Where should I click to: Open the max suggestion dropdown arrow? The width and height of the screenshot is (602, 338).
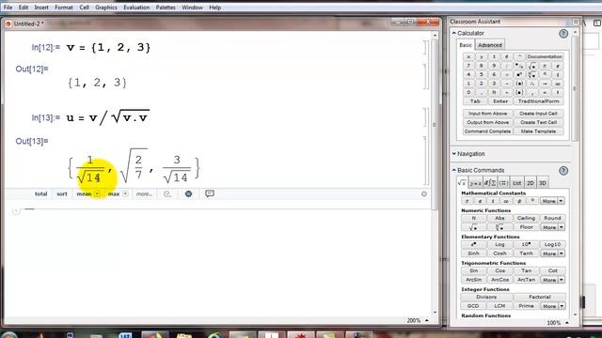[x=125, y=194]
